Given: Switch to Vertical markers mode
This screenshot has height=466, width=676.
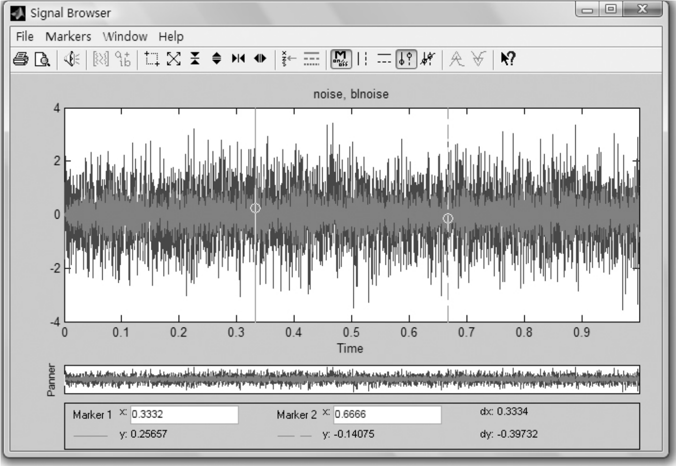Looking at the screenshot, I should point(363,59).
